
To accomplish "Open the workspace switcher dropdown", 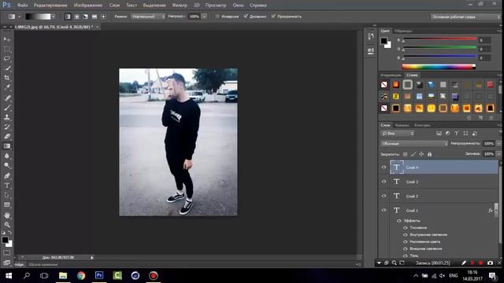I will (x=465, y=17).
